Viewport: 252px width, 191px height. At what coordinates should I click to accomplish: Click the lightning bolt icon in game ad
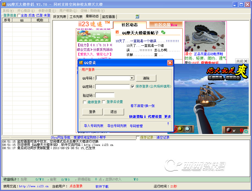point(180,129)
